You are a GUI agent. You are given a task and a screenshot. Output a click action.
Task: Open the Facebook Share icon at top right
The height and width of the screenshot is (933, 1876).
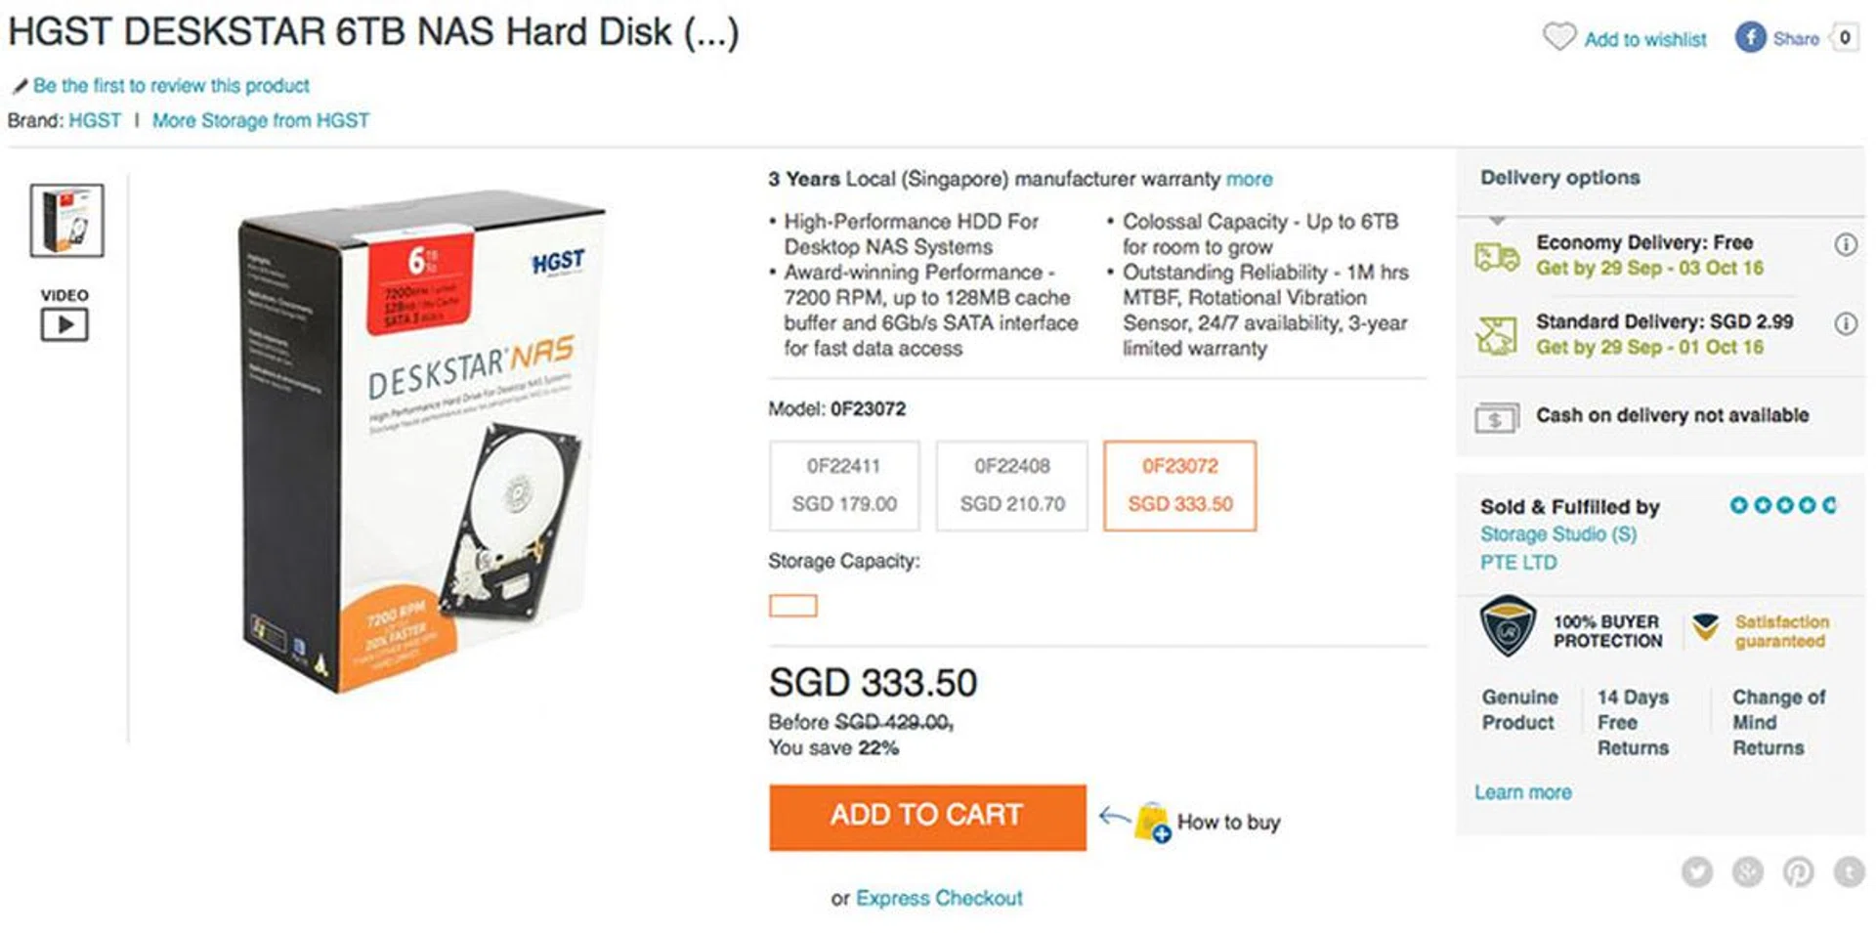[x=1752, y=38]
